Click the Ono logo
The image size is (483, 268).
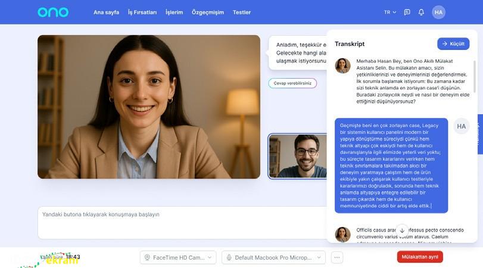click(x=53, y=13)
